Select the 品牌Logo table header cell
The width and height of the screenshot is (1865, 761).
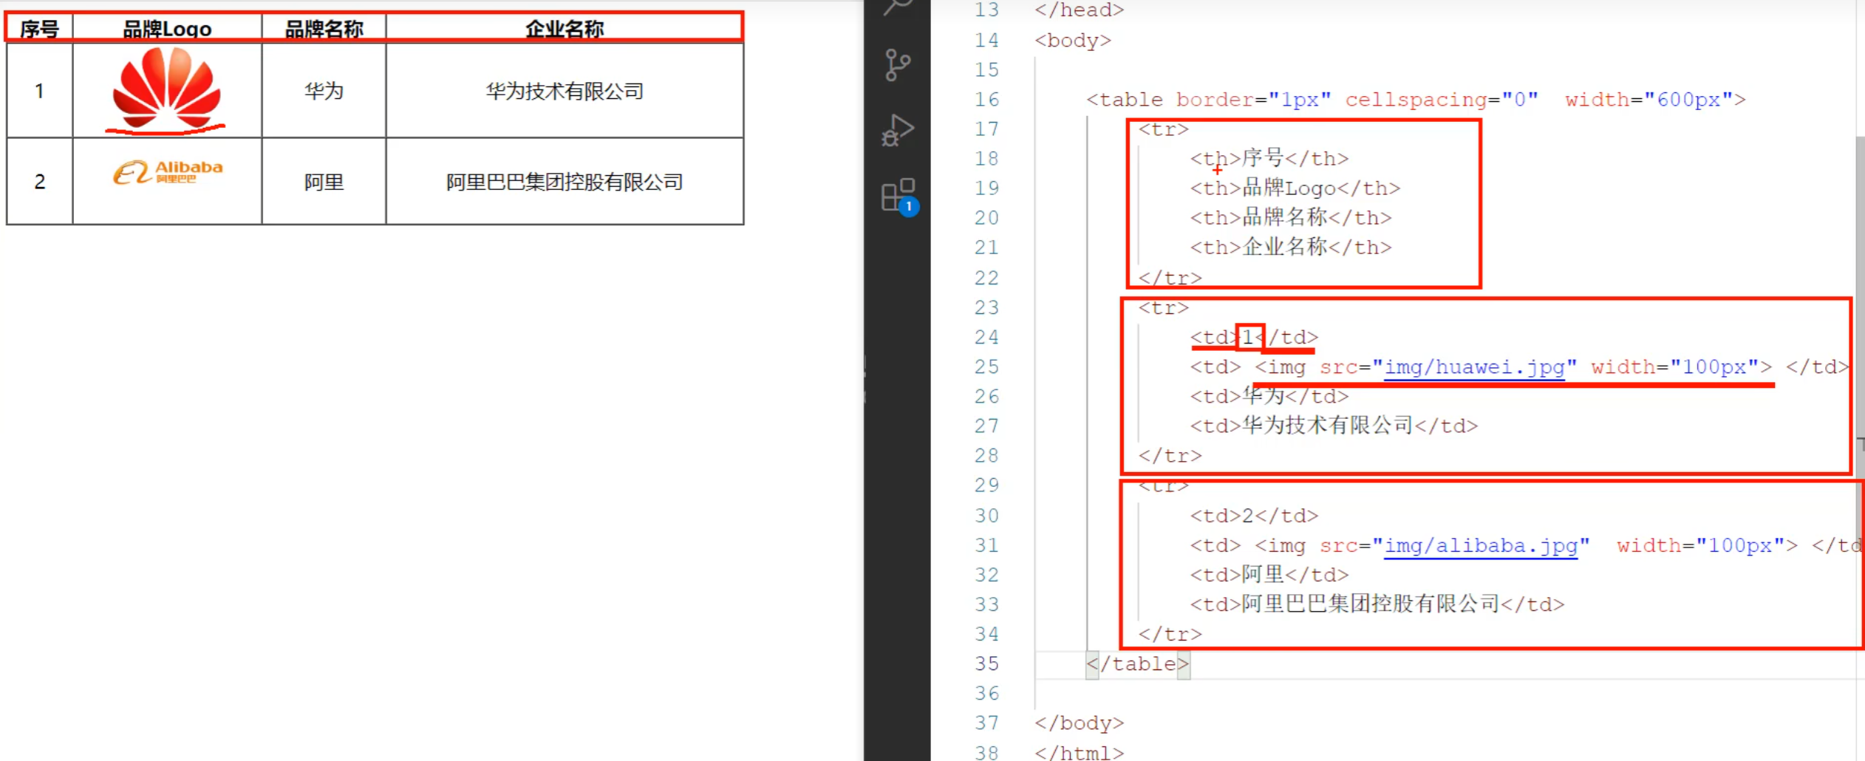[x=167, y=29]
